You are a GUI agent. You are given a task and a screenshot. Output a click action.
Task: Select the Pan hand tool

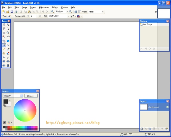[x=8, y=37]
